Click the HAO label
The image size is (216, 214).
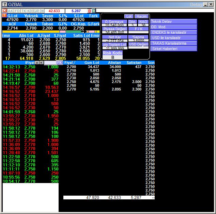[143, 22]
